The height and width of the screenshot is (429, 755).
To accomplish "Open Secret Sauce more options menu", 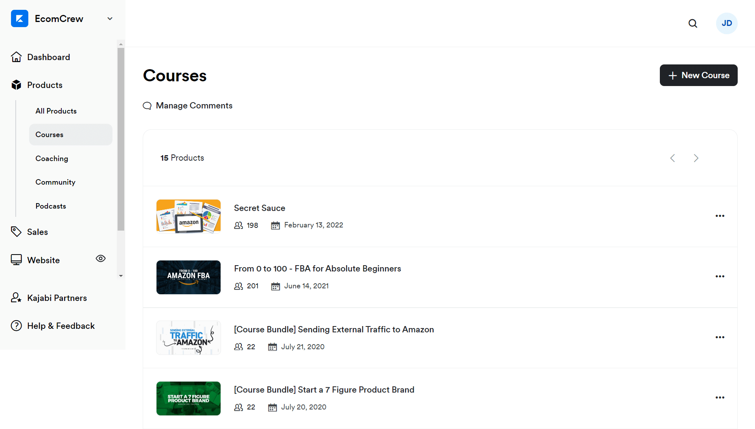I will point(720,216).
